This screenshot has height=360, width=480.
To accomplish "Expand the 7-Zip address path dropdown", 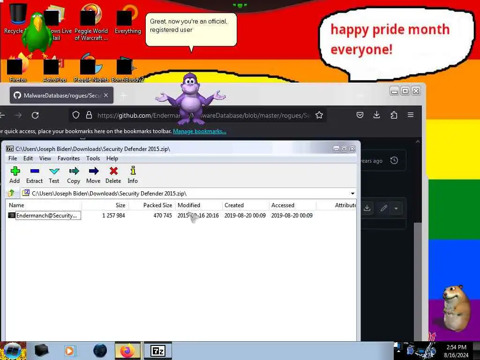I will [x=352, y=194].
